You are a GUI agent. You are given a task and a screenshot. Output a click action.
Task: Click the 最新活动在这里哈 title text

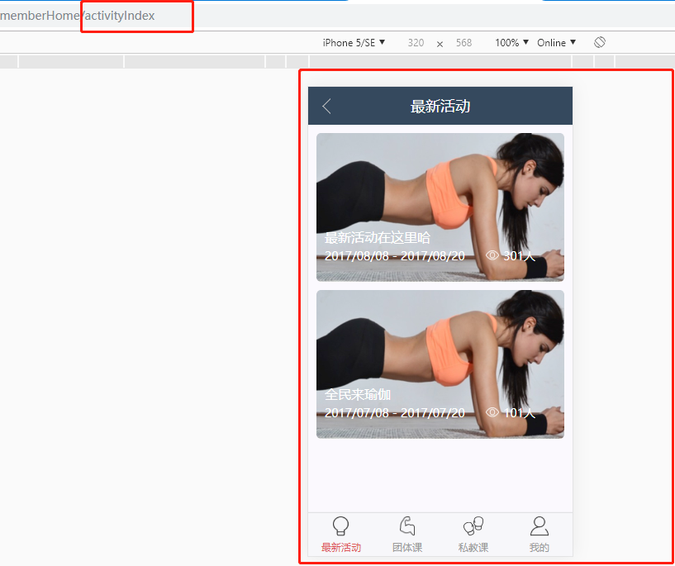[x=377, y=238]
